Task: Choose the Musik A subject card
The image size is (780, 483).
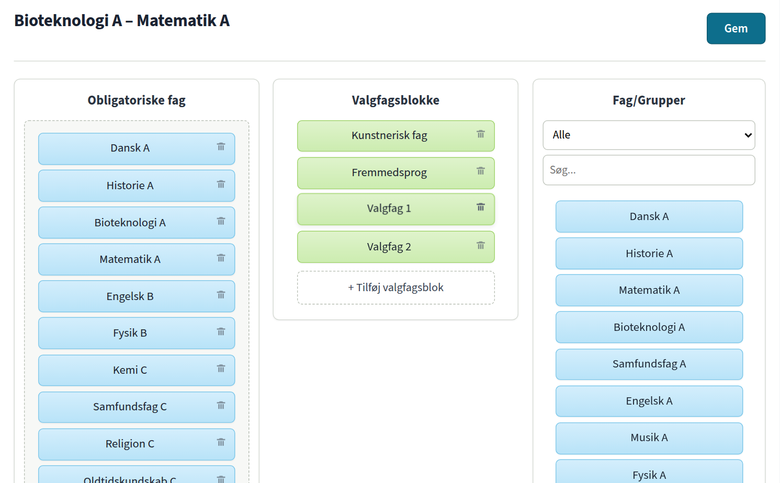Action: pos(649,438)
